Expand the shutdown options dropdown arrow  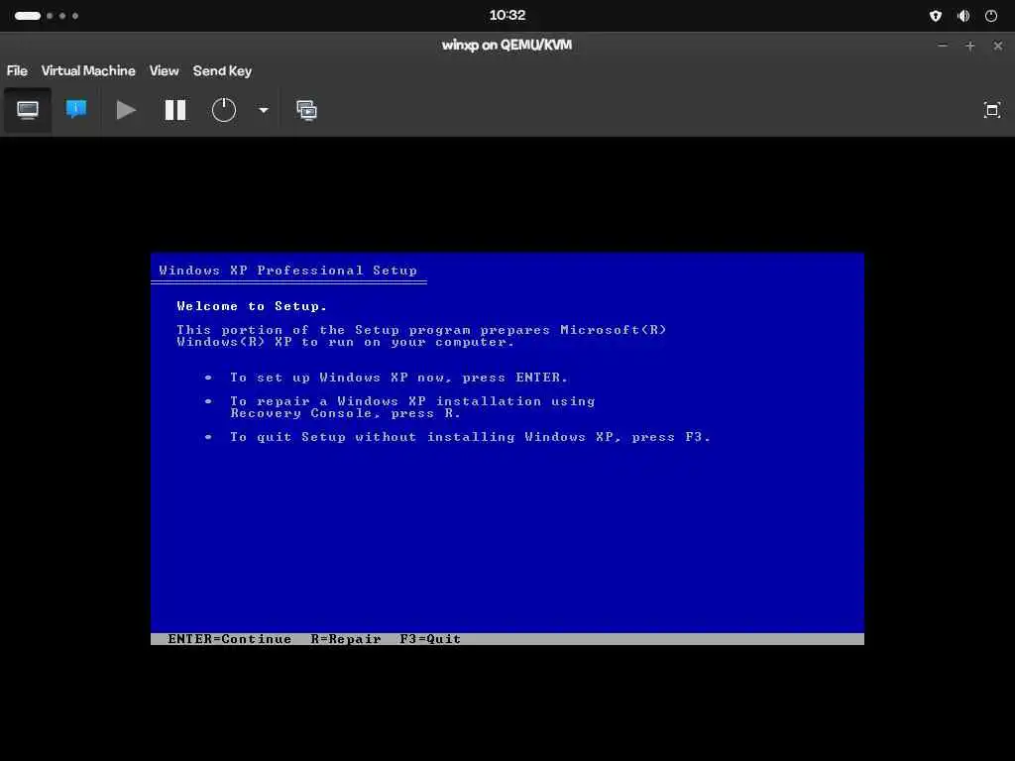264,110
